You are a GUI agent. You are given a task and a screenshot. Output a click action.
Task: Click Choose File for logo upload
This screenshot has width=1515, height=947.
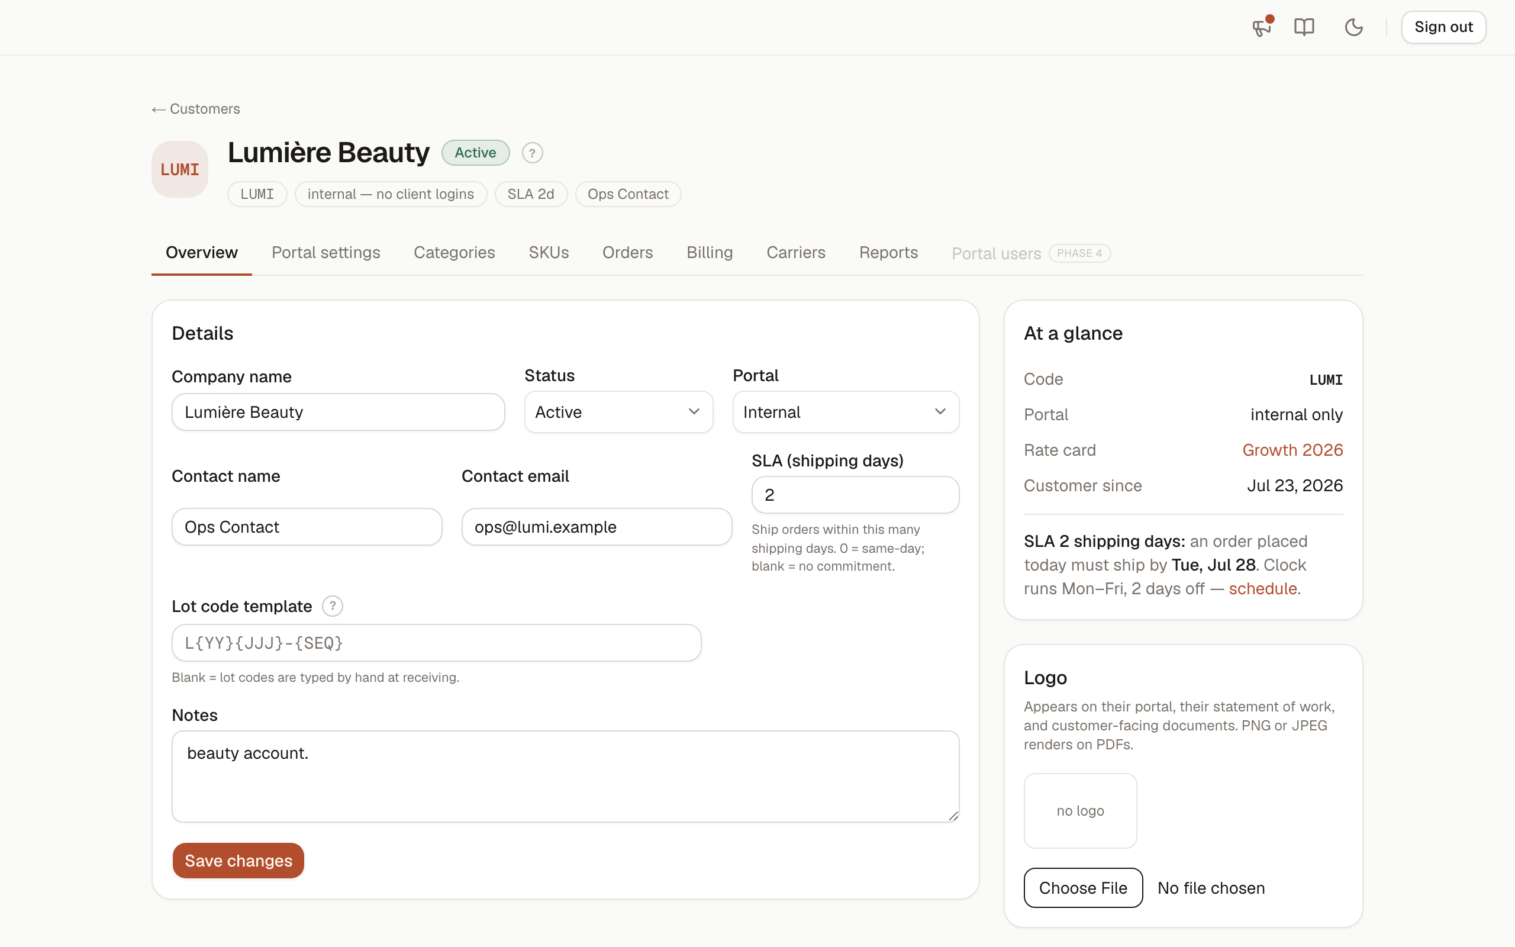point(1083,887)
